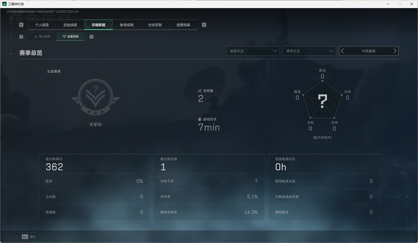
Task: Click the E key next-tab icon
Action: click(x=204, y=25)
